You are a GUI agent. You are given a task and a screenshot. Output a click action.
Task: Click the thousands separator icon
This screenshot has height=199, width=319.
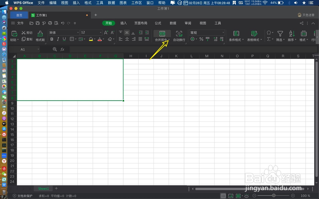click(208, 39)
